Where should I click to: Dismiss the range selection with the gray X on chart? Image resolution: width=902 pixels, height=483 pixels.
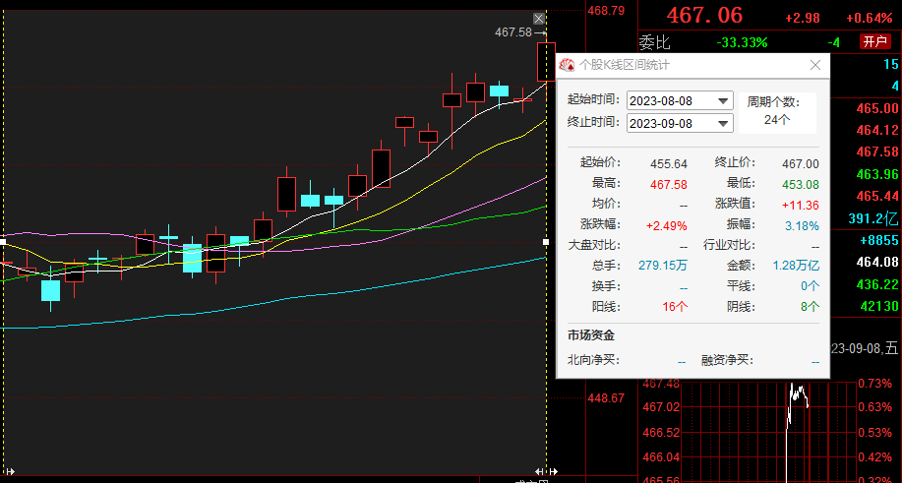click(x=538, y=19)
